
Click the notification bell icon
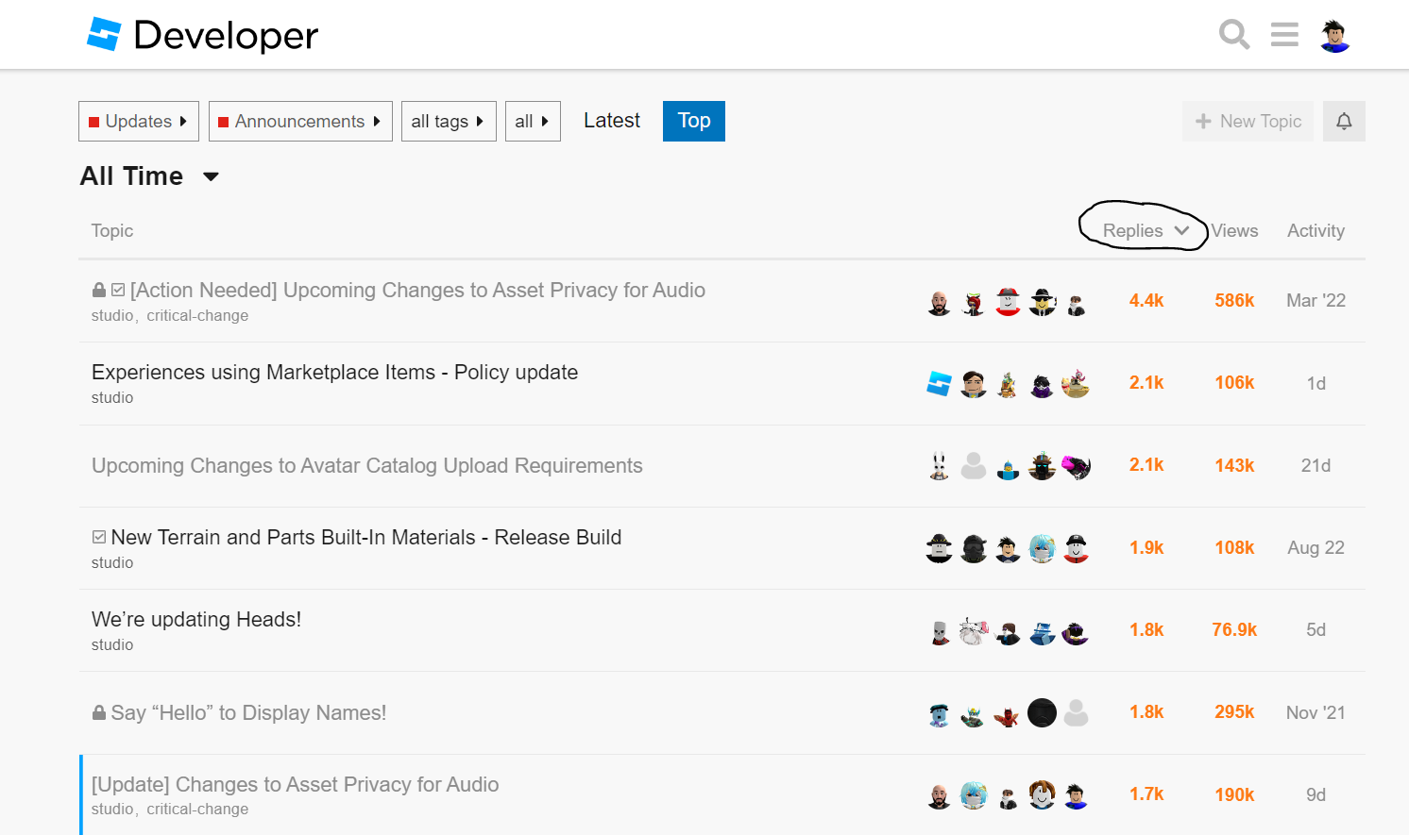pos(1344,121)
